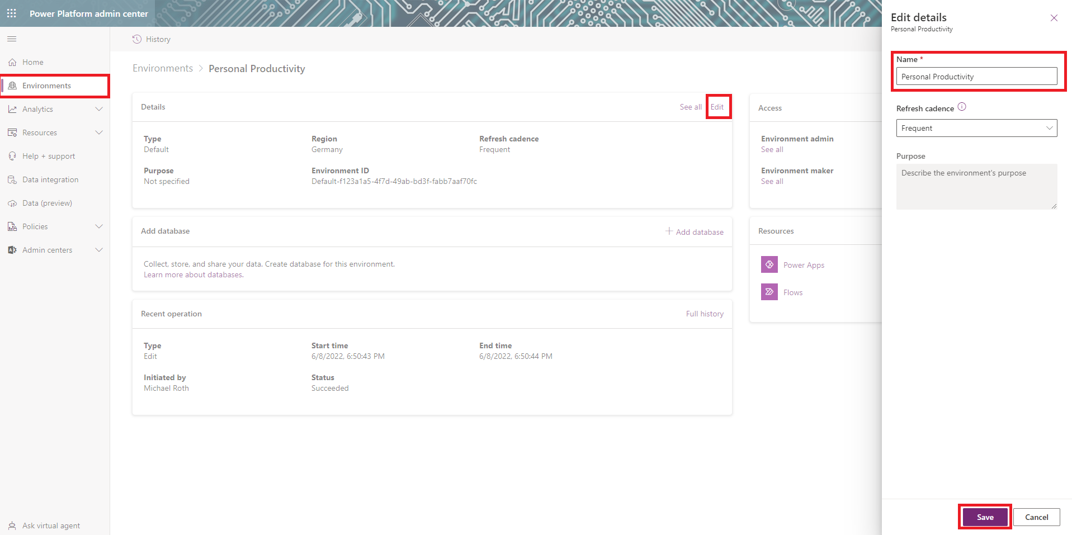
Task: Click the Refresh cadence info icon
Action: point(962,107)
